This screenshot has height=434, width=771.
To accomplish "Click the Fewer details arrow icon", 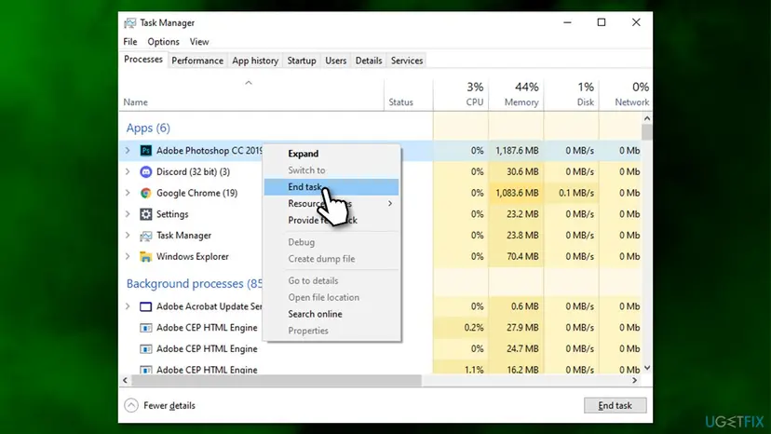I will 131,405.
